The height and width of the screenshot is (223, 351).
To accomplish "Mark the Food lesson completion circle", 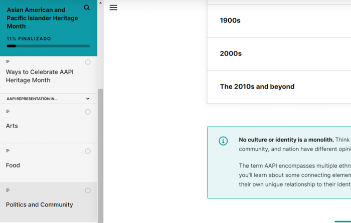I will pos(88,151).
